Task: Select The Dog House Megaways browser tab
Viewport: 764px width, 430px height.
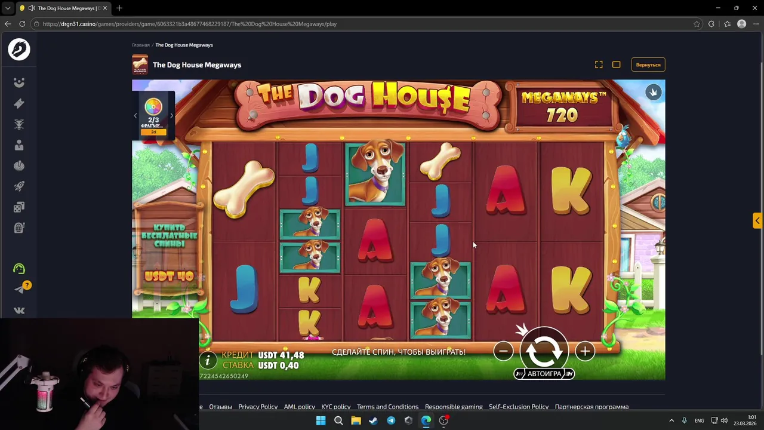Action: point(63,8)
